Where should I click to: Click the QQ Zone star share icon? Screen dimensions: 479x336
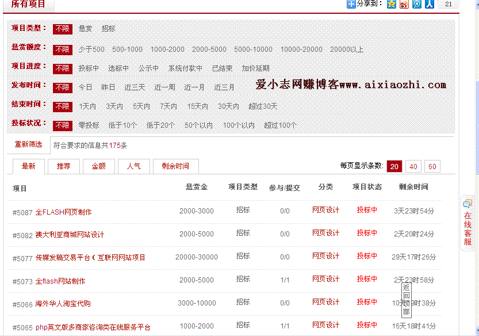[392, 5]
